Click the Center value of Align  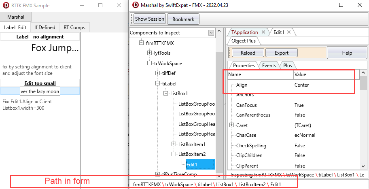301,85
